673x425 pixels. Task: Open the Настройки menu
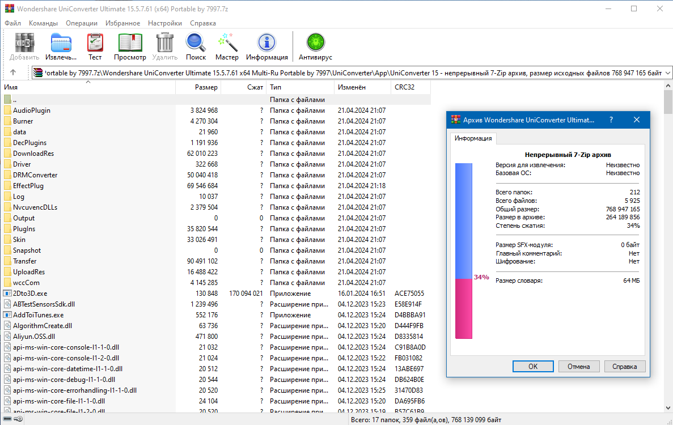coord(165,23)
